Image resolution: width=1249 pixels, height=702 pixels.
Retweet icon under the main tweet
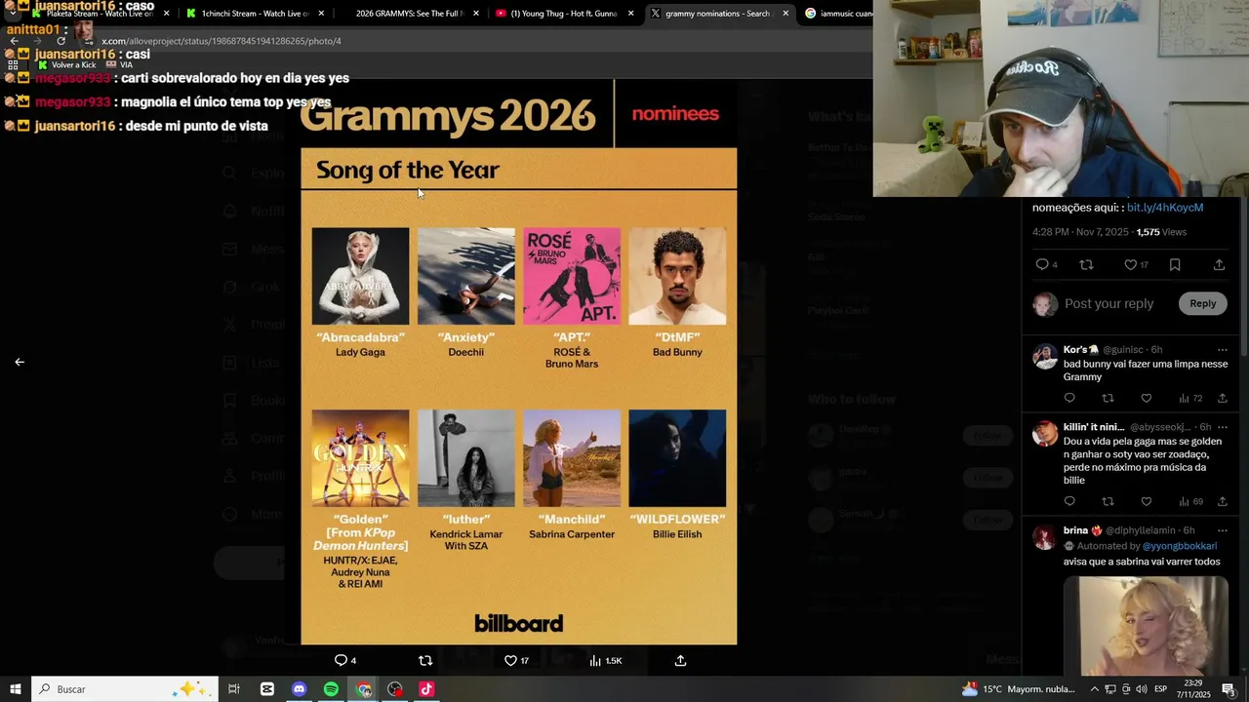coord(1086,264)
